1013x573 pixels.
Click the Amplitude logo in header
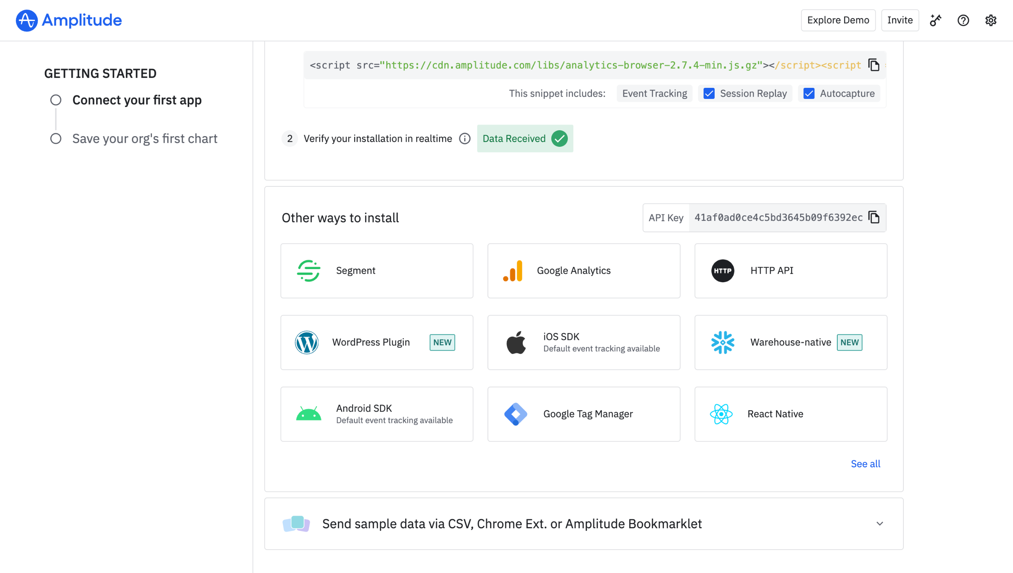[x=69, y=20]
